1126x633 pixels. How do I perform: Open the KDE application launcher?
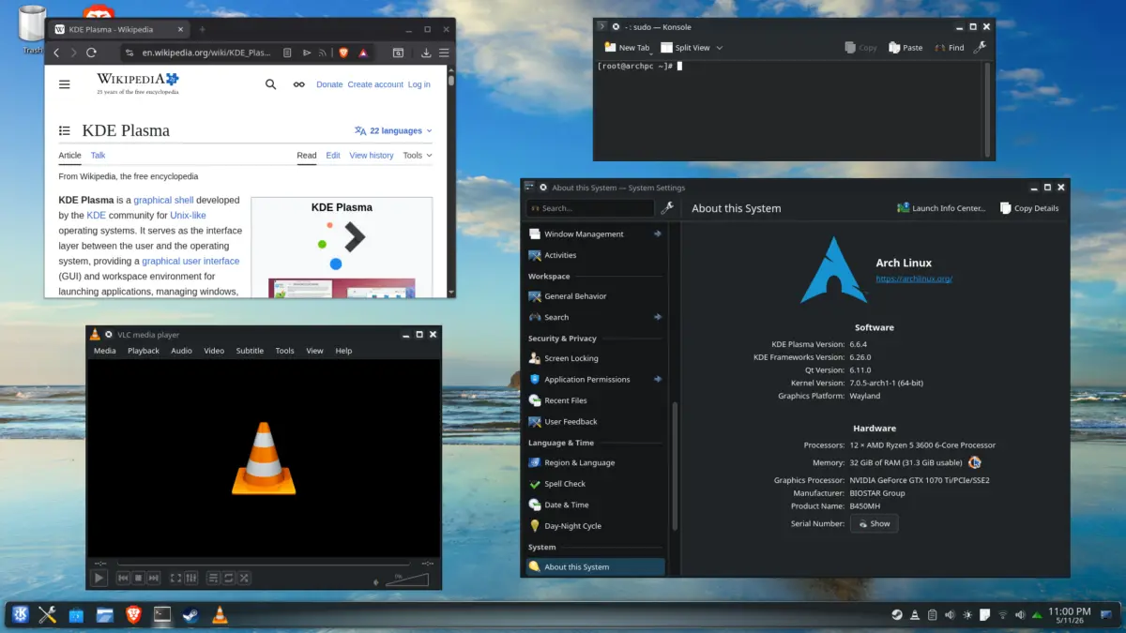(20, 615)
